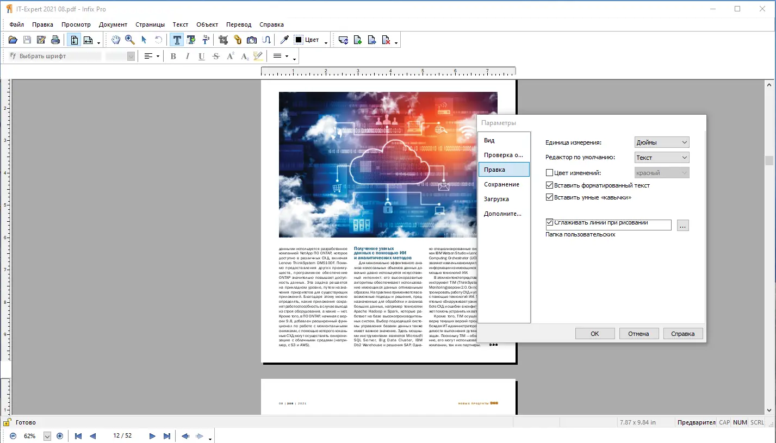Open the Редактор по умолчанию dropdown
This screenshot has width=776, height=443.
click(662, 158)
